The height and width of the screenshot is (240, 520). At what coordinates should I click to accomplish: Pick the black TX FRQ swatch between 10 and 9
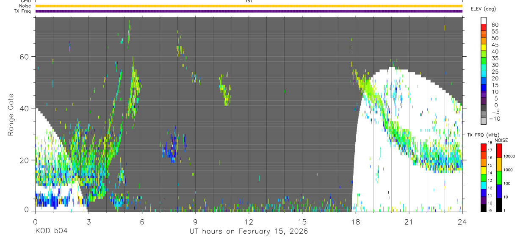pos(483,208)
